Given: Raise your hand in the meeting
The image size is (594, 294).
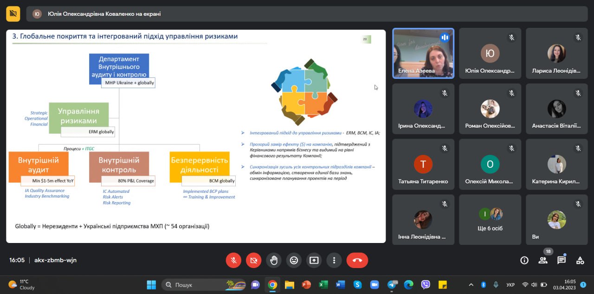Looking at the screenshot, I should coord(274,260).
